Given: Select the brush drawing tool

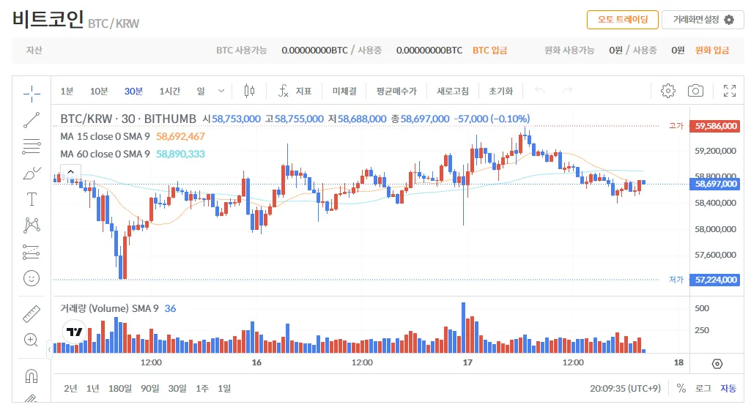Looking at the screenshot, I should pyautogui.click(x=32, y=173).
